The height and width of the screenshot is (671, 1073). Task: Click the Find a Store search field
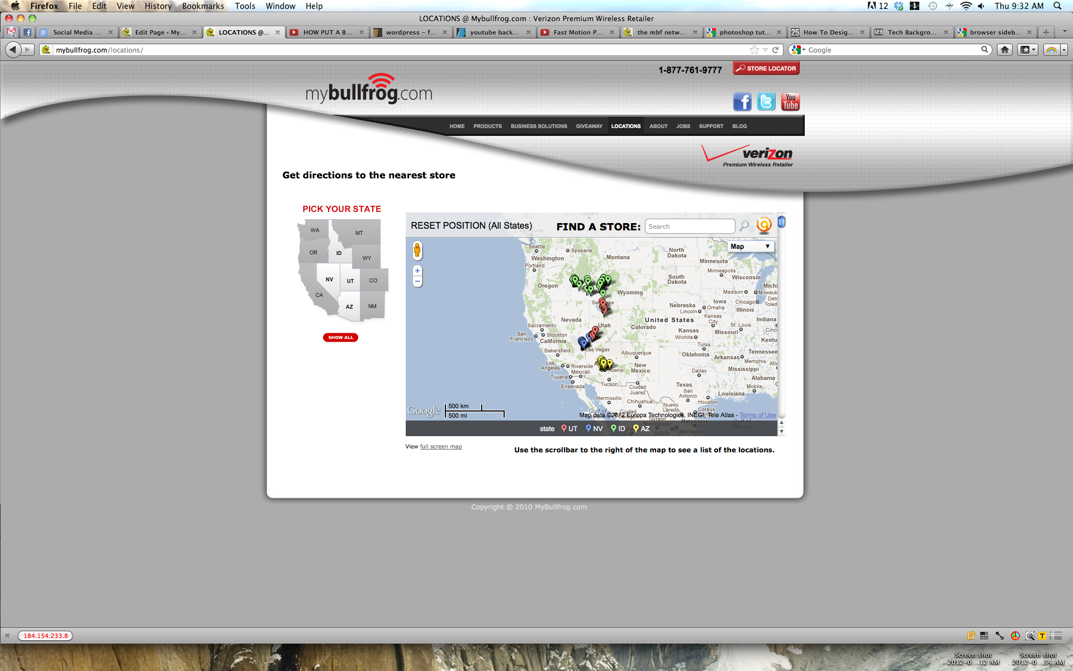pos(690,226)
